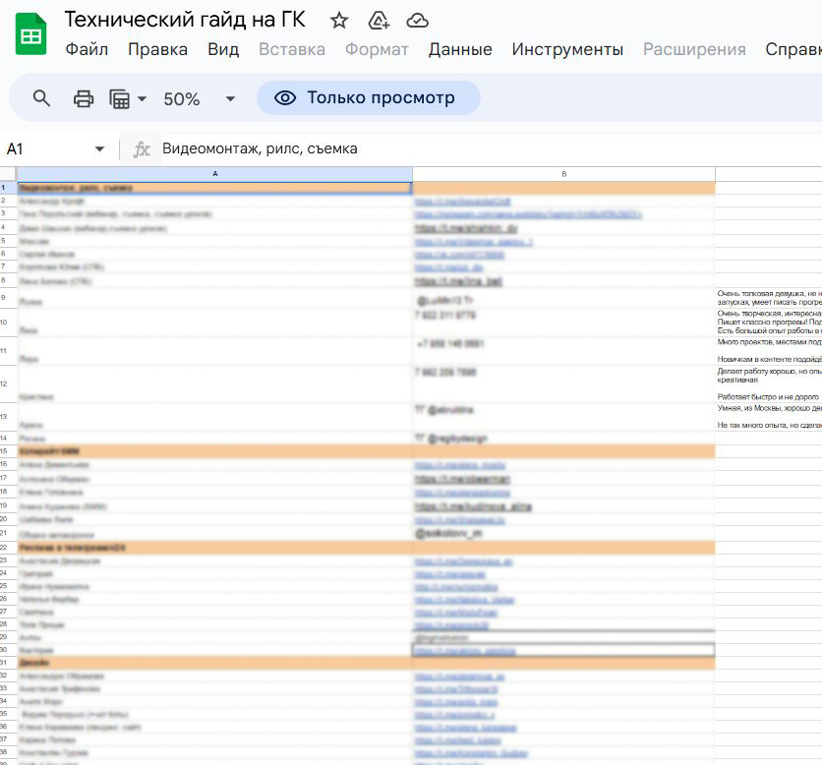The height and width of the screenshot is (765, 822).
Task: Open the link in row 4 column B
Action: (466, 228)
